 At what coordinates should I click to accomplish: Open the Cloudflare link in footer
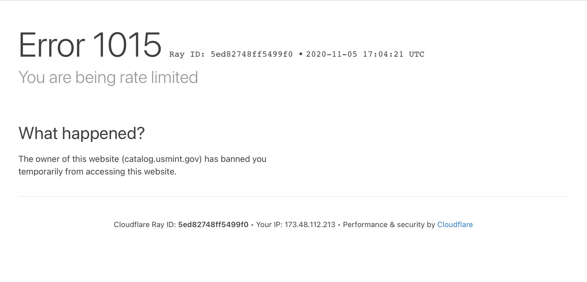coord(455,225)
